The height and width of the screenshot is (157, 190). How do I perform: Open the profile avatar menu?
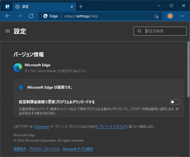coord(170,16)
